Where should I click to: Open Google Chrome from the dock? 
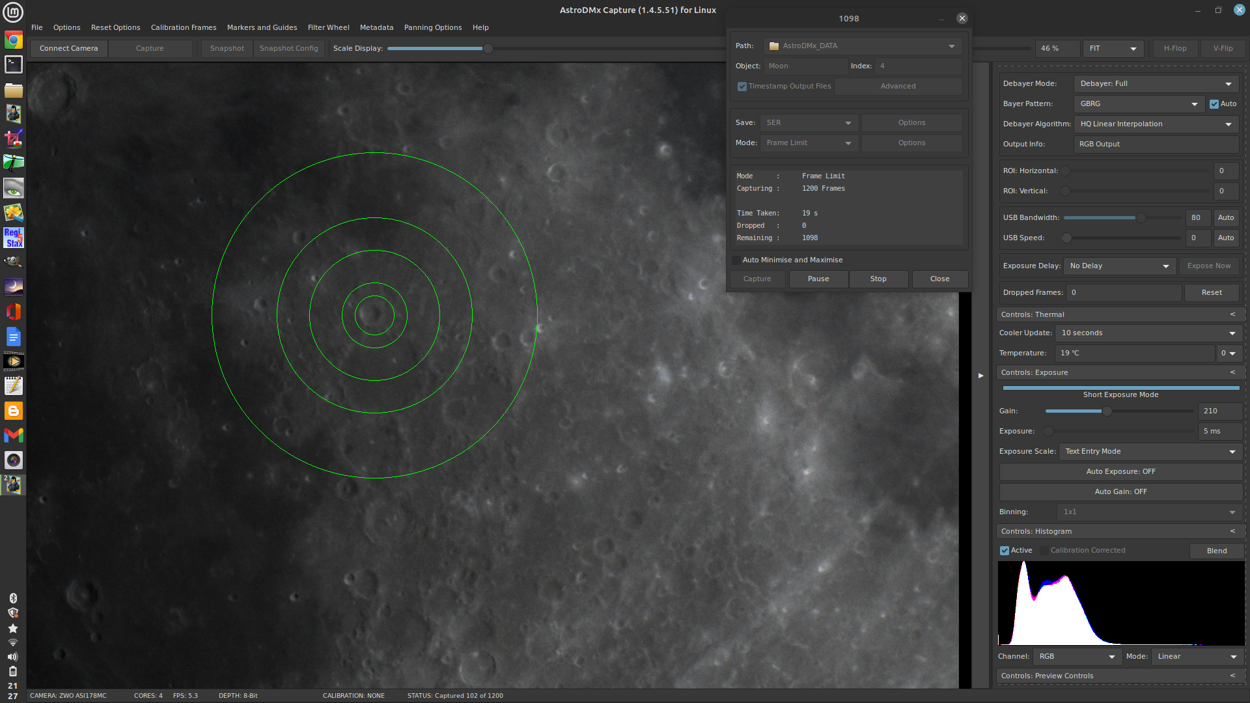point(13,40)
